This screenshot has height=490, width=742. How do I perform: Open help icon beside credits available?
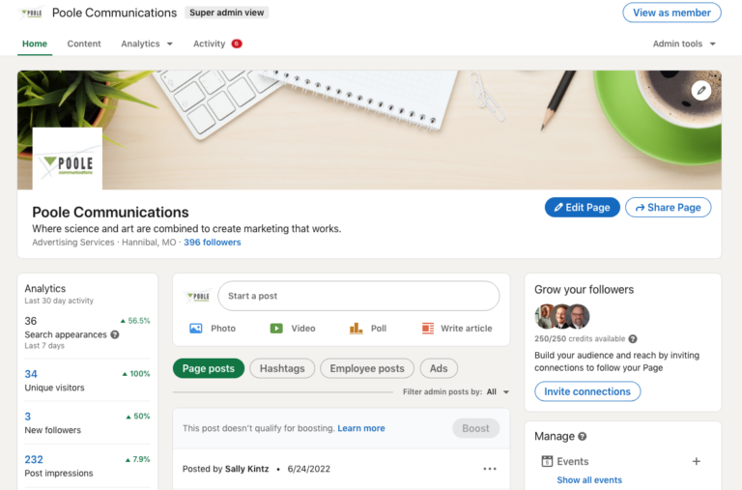point(633,339)
